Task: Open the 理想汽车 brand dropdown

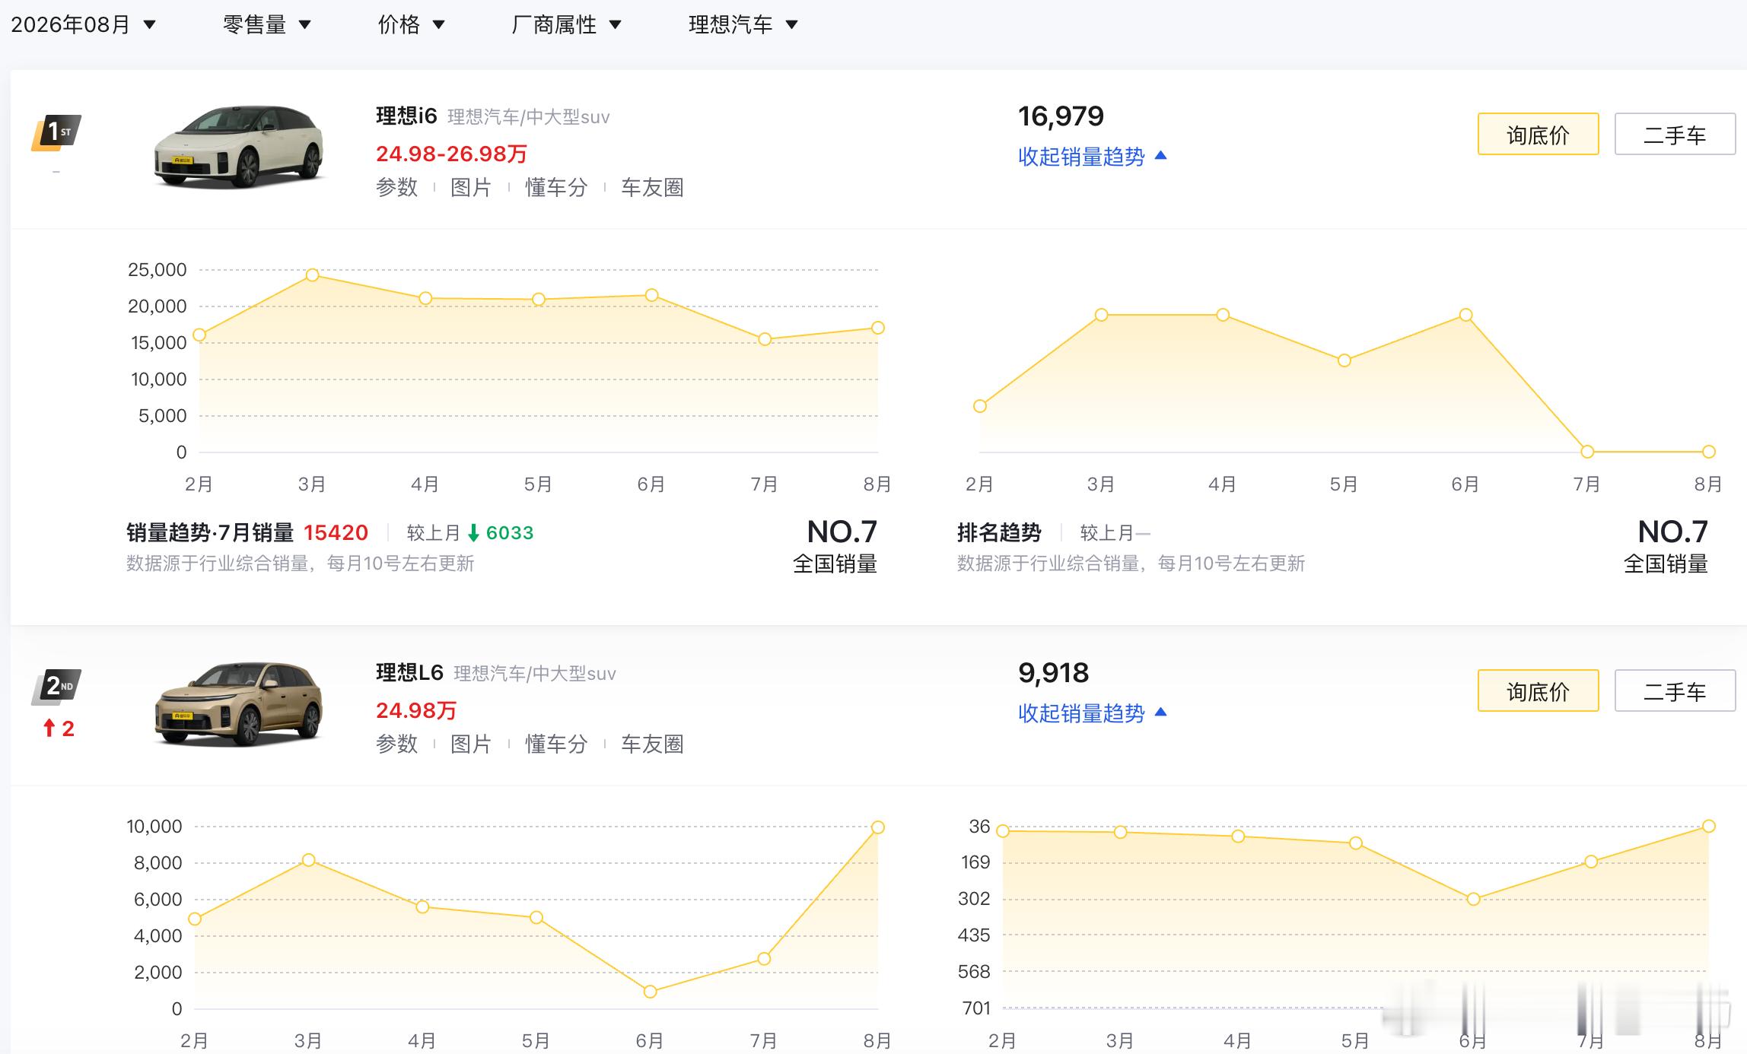Action: pyautogui.click(x=743, y=24)
